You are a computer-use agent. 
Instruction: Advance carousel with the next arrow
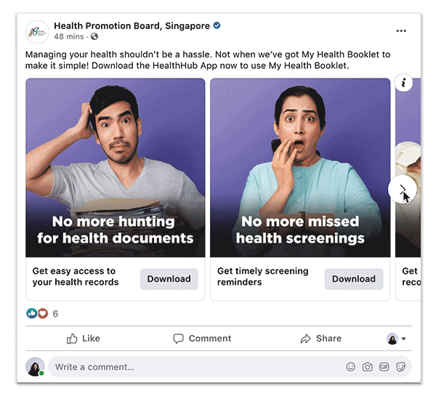point(403,189)
